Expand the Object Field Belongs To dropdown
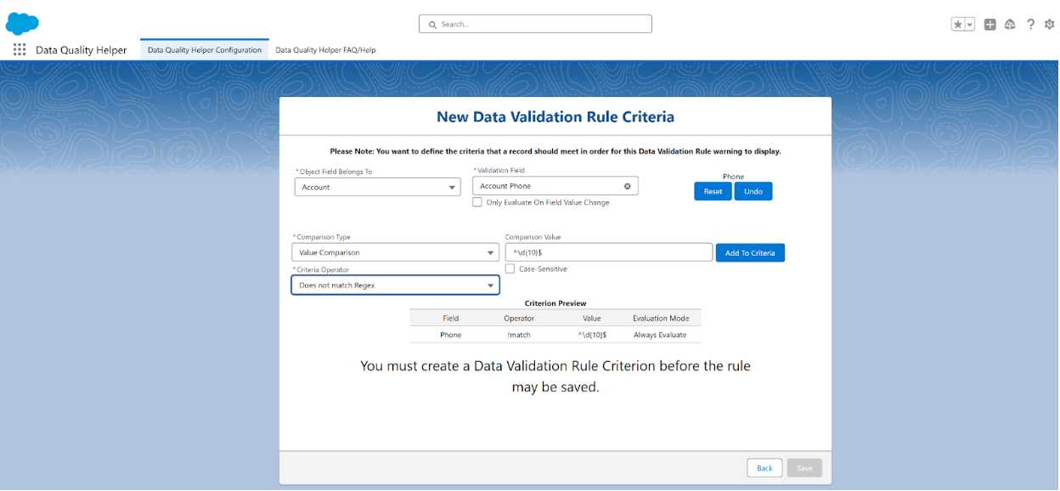Screen dimensions: 1060x491 point(377,187)
